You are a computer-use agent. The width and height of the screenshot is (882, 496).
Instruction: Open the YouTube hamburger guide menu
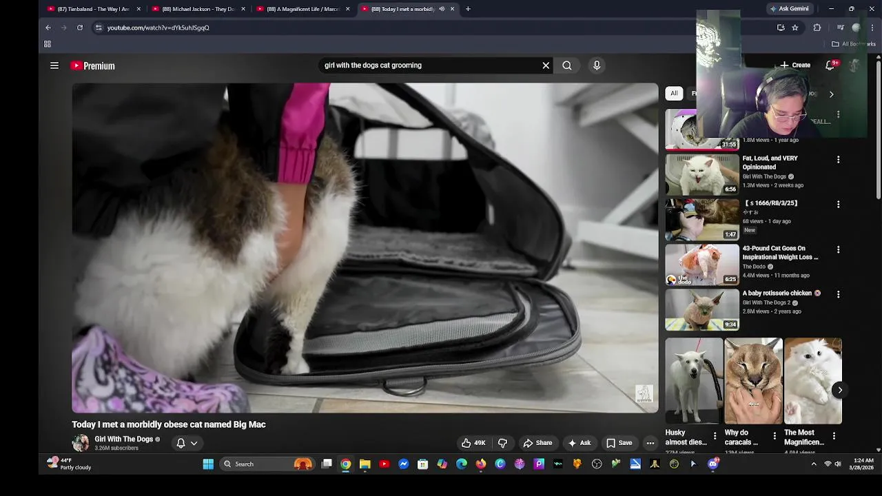pyautogui.click(x=54, y=65)
